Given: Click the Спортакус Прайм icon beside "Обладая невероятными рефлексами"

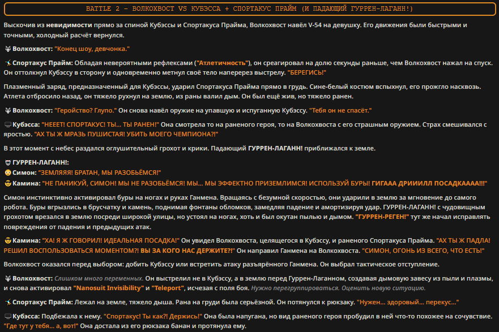Looking at the screenshot, I should pos(8,63).
